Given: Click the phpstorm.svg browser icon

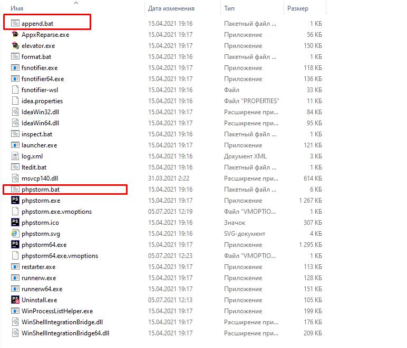Looking at the screenshot, I should pos(15,234).
